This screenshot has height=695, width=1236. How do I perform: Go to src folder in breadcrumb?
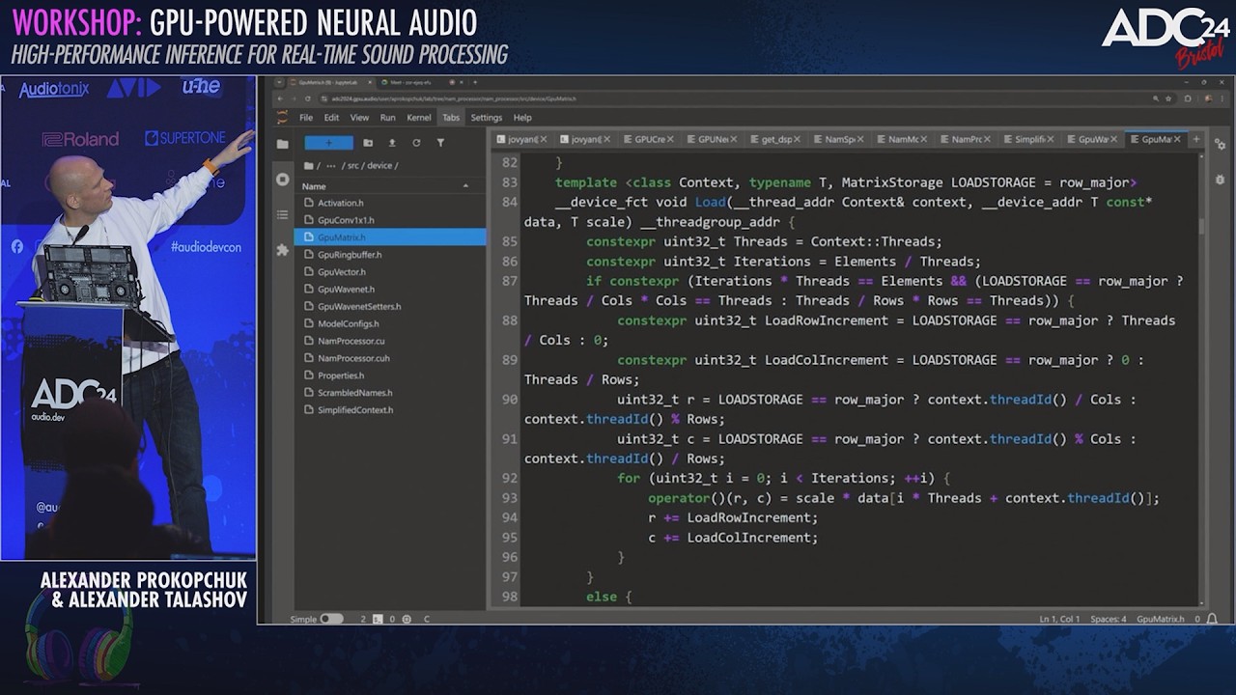pyautogui.click(x=353, y=165)
